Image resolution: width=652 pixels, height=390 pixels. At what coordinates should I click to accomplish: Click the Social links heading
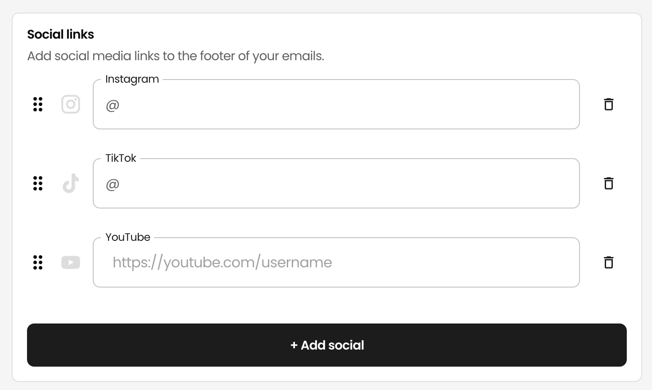(x=60, y=34)
